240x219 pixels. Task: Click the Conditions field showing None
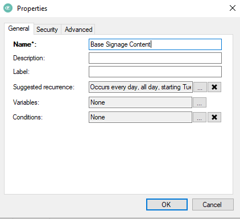click(140, 117)
